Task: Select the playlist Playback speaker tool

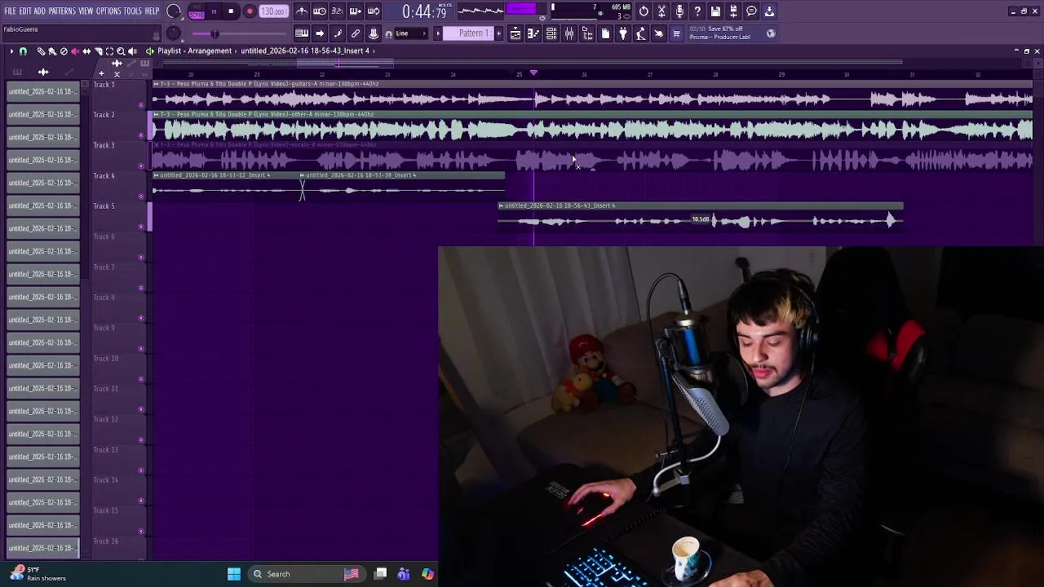Action: (x=132, y=51)
